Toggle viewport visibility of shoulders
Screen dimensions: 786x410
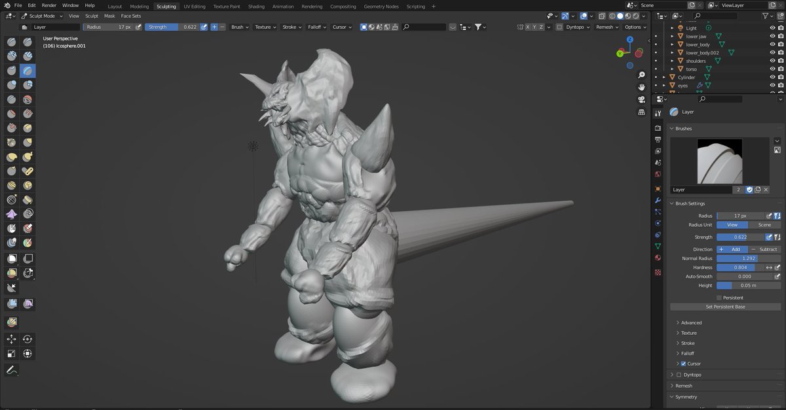pos(773,61)
